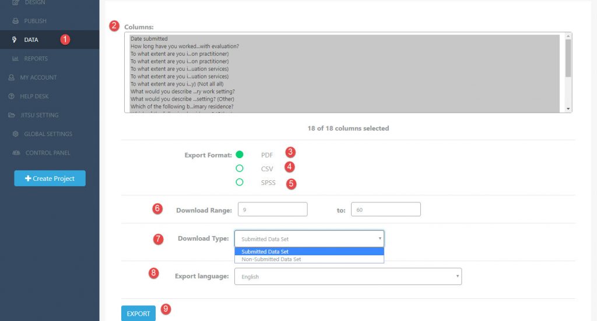Click the Download Range start input field
The width and height of the screenshot is (597, 321).
(272, 209)
